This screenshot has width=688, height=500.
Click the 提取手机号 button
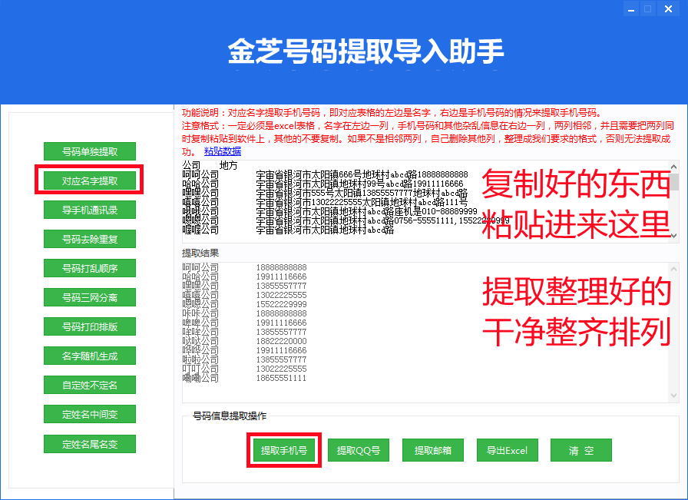(x=284, y=450)
